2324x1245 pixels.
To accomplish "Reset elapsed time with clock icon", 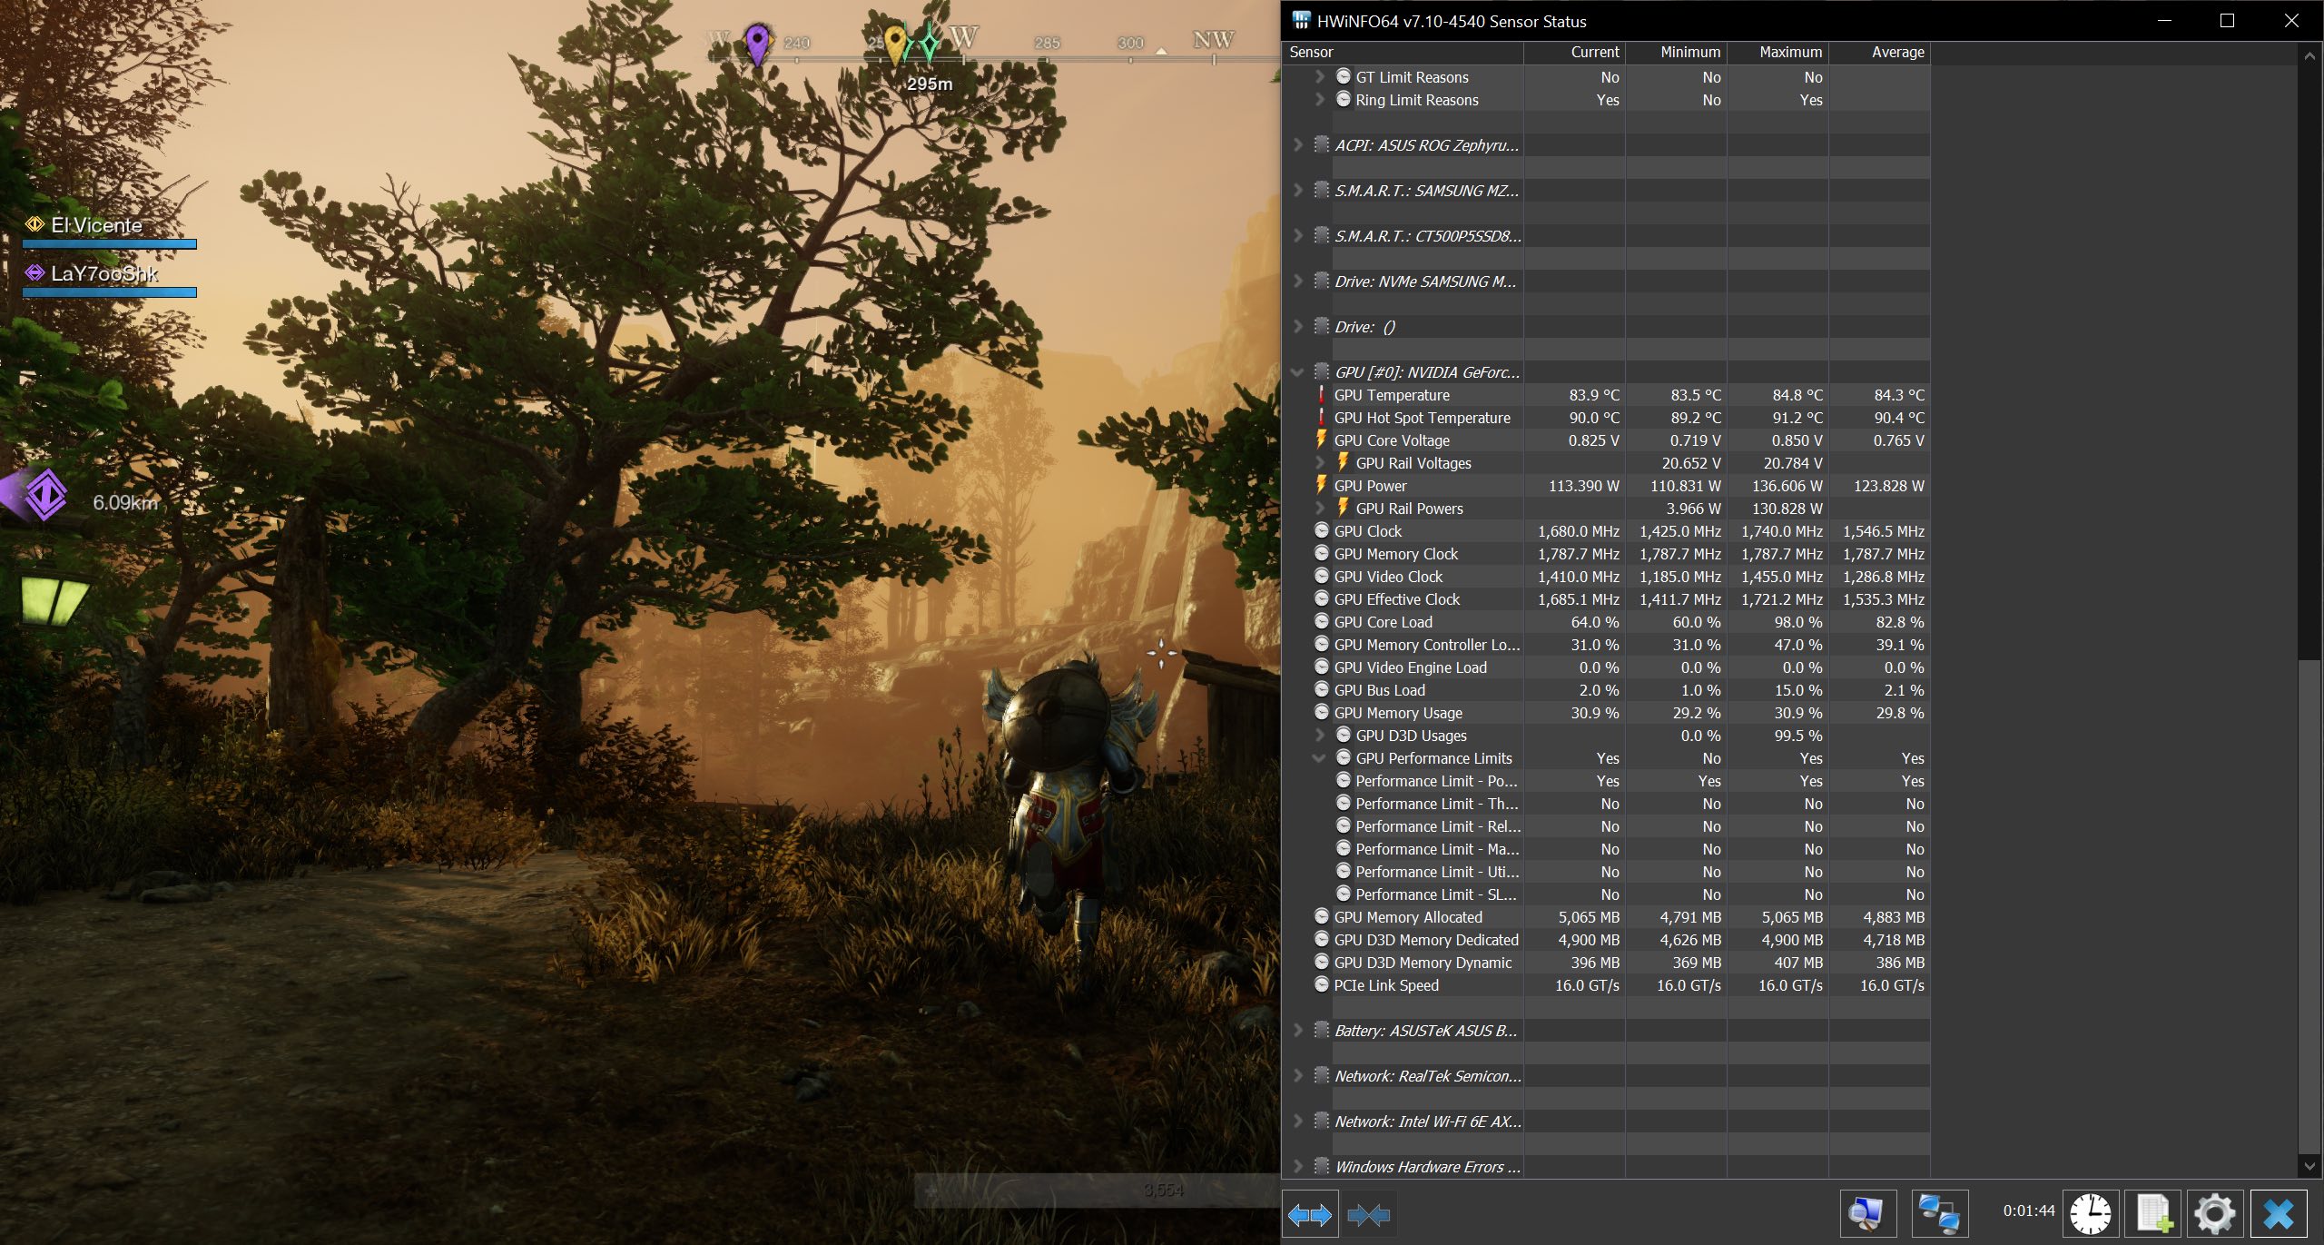I will point(2091,1213).
